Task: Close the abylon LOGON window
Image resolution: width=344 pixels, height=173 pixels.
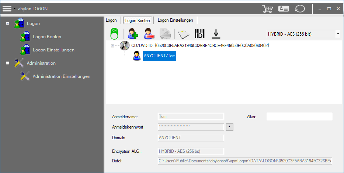Action: 338,9
